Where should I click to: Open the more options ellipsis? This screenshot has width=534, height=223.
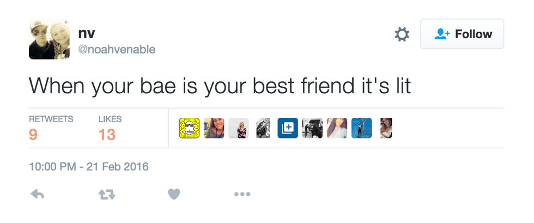(242, 194)
